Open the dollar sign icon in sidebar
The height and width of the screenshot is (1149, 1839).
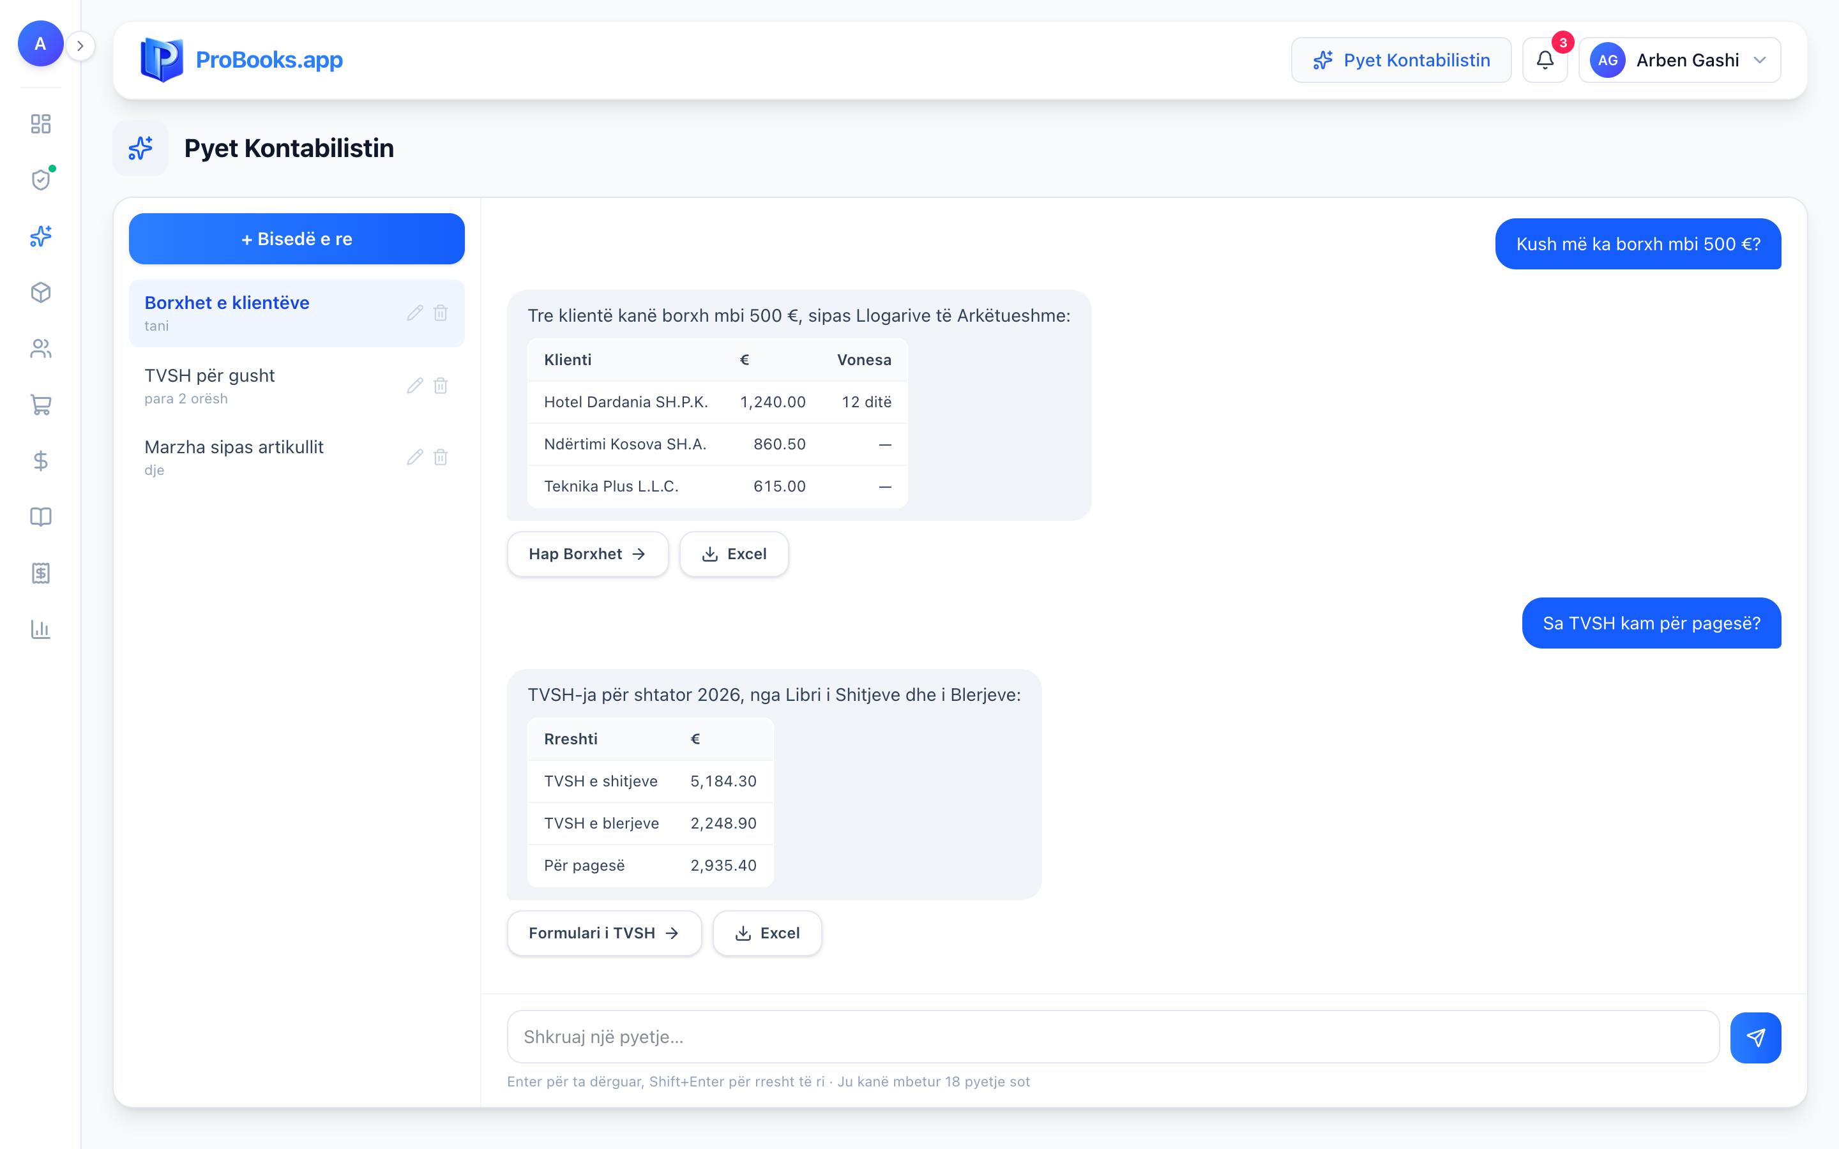(x=40, y=462)
